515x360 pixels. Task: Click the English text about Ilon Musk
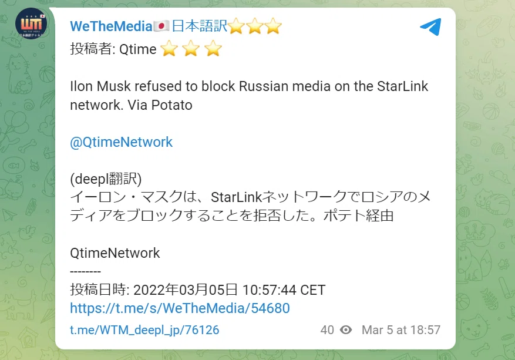click(x=250, y=96)
